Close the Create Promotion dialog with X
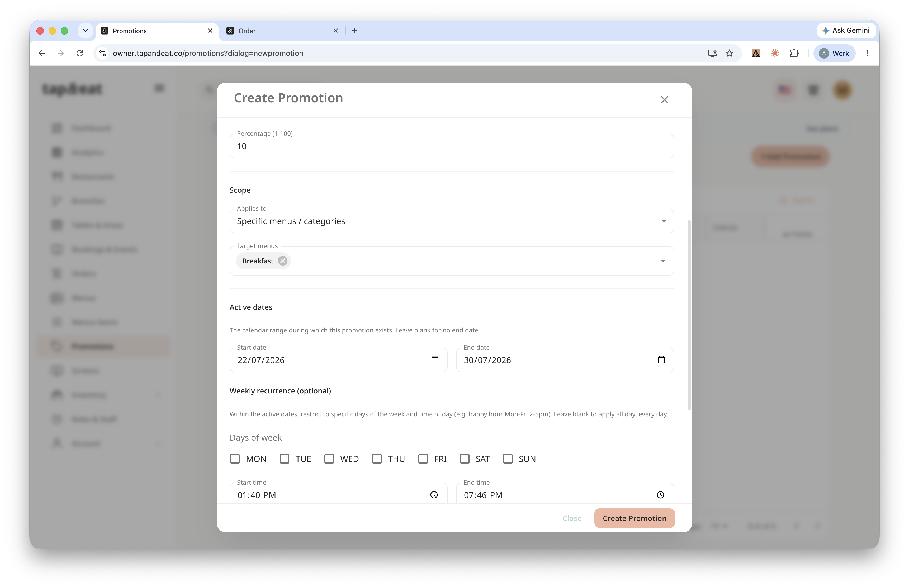 pyautogui.click(x=665, y=100)
